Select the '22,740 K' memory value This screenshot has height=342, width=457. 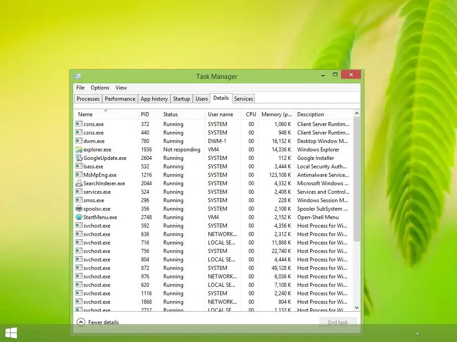[281, 251]
